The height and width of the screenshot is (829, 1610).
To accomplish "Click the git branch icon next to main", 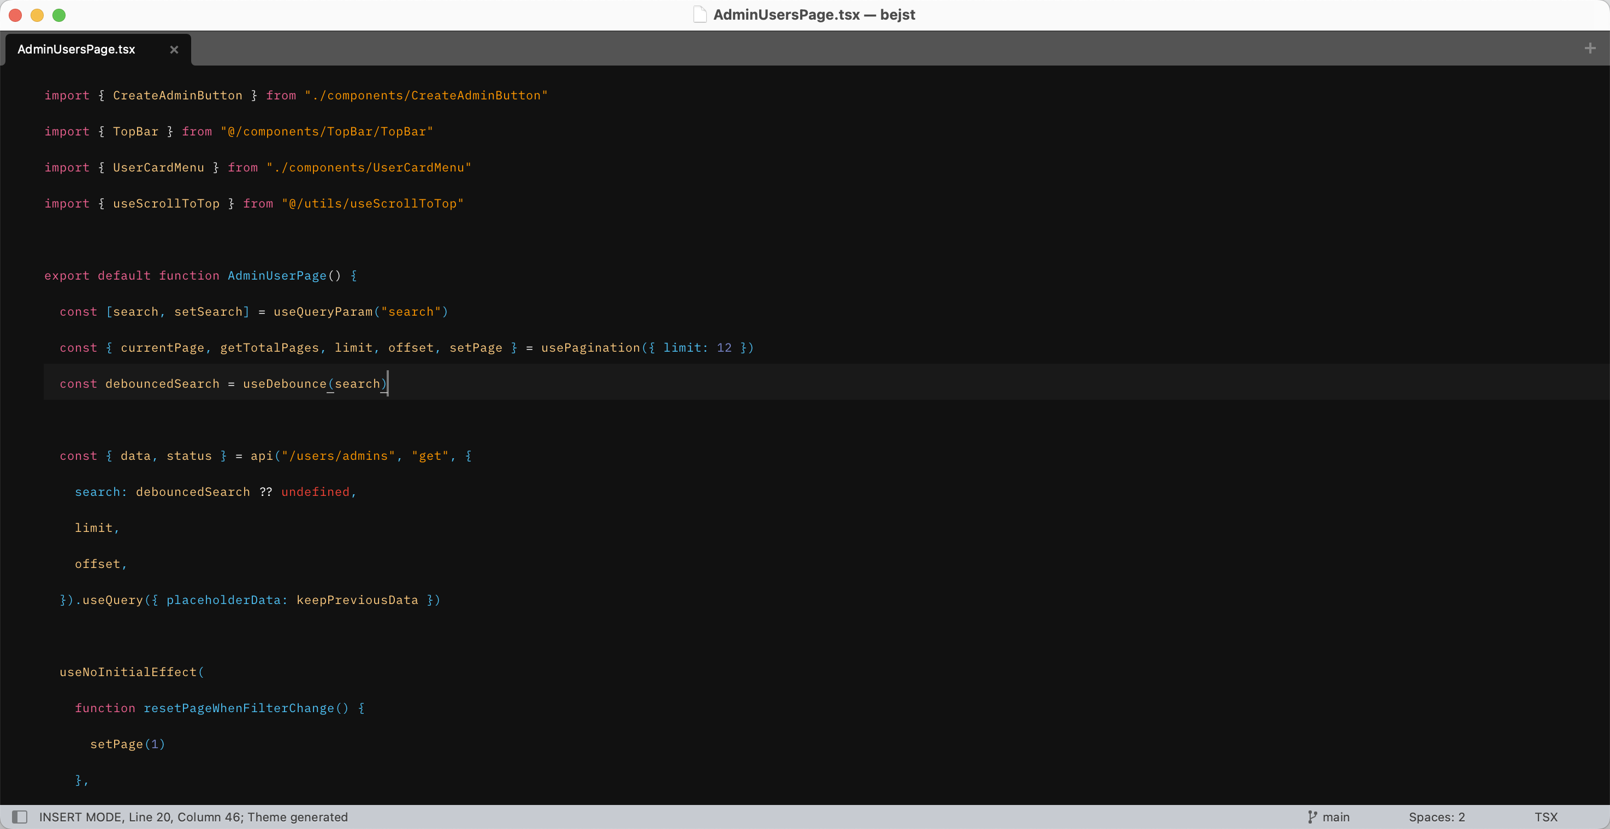I will tap(1312, 816).
